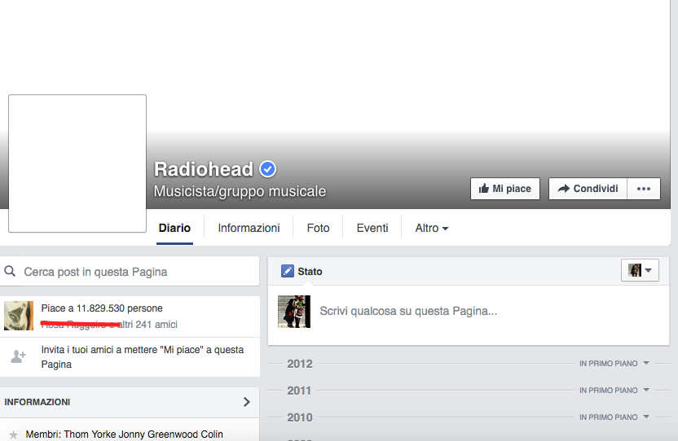Focus Scrivi qualcosa su questa Pagina field
678x441 pixels.
[408, 311]
